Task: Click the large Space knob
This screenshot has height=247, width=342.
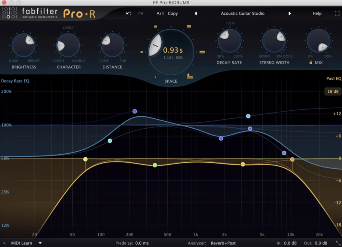Action: coord(171,52)
